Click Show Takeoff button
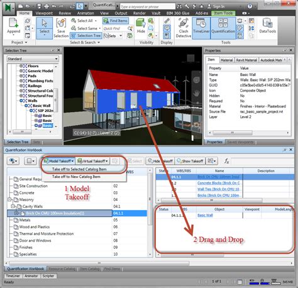Image resolution: width=298 pixels, height=288 pixels. pyautogui.click(x=190, y=161)
